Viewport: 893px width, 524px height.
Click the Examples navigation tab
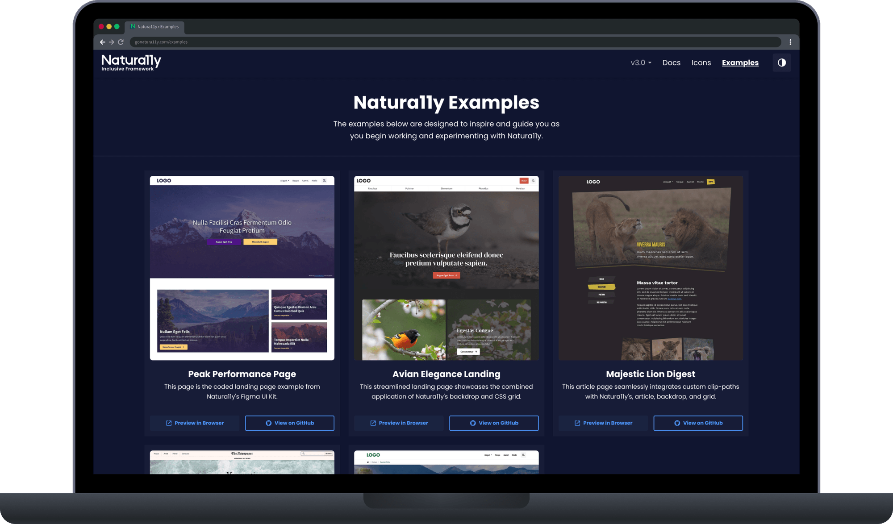[x=740, y=62]
